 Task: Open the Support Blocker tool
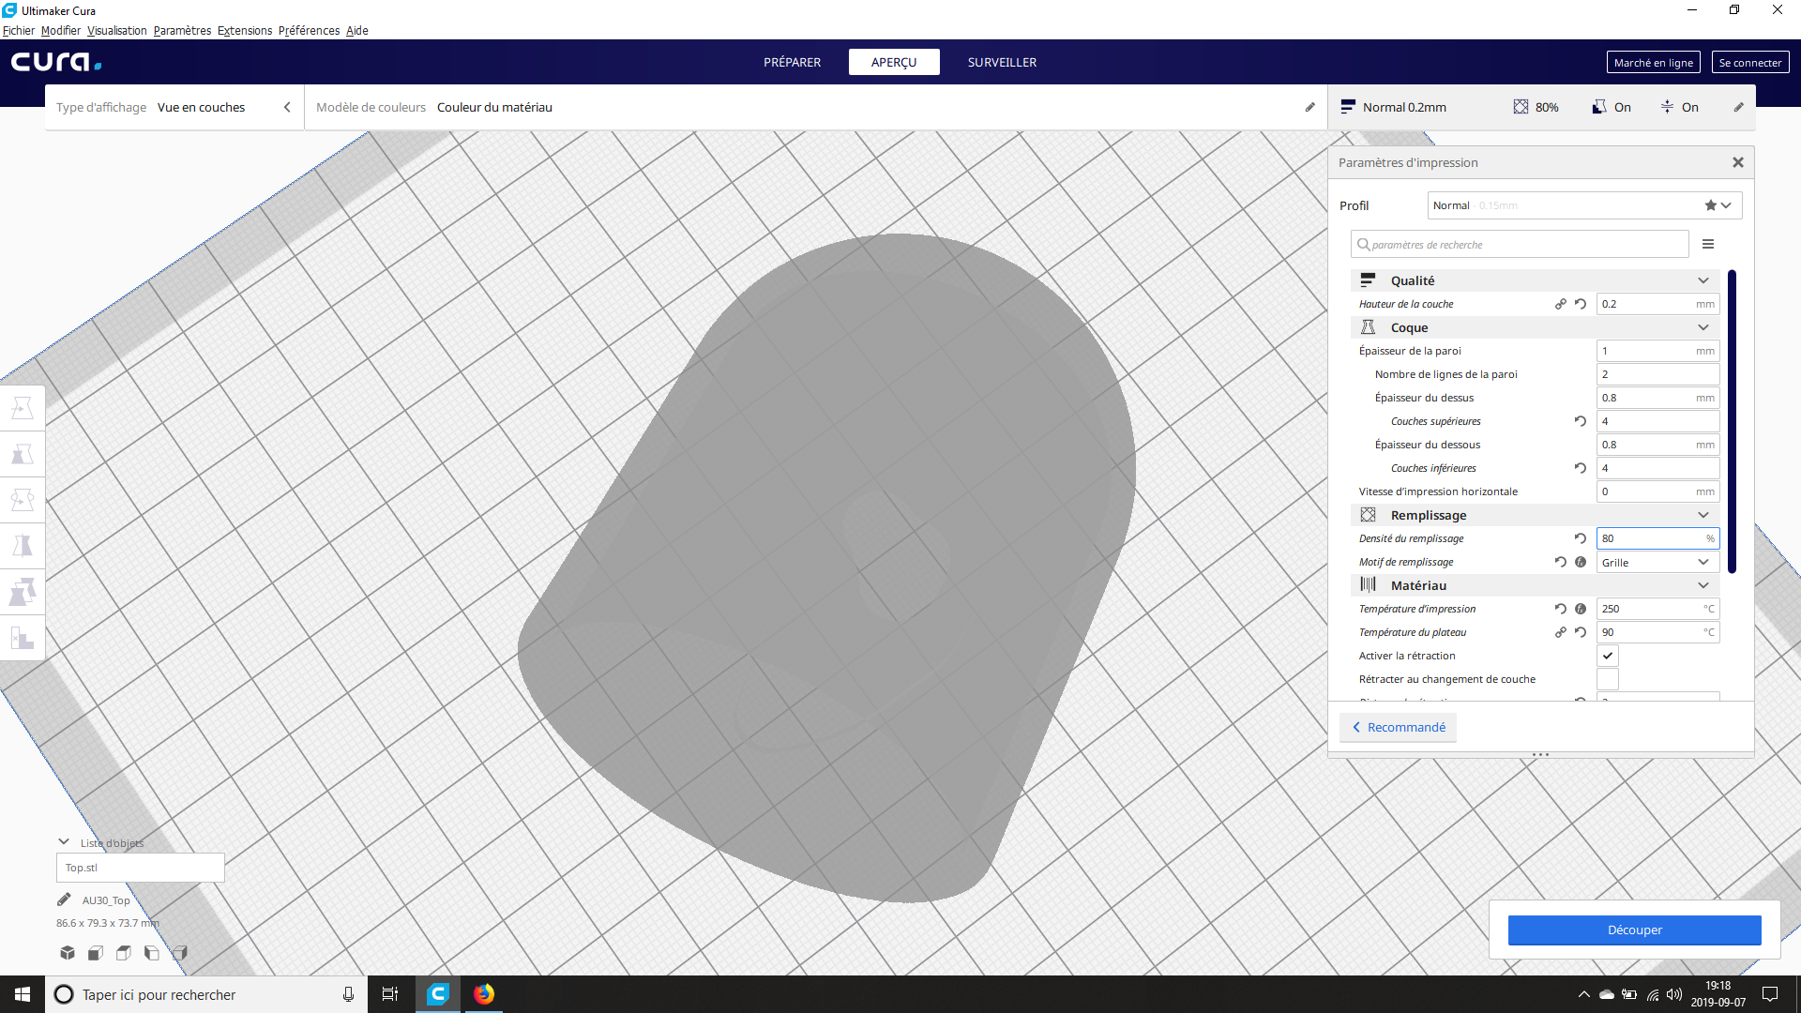(x=23, y=638)
